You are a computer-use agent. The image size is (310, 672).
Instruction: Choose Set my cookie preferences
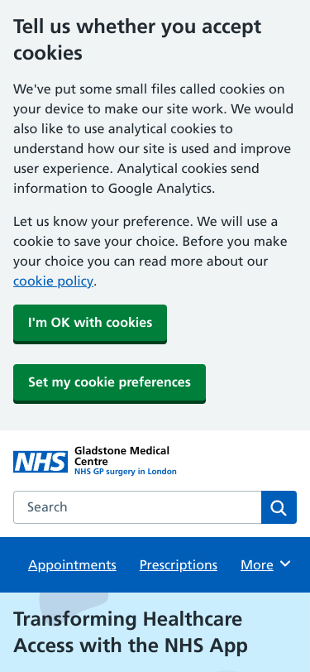coord(110,382)
